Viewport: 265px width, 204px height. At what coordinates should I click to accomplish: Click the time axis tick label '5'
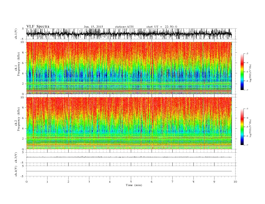pos(131,182)
